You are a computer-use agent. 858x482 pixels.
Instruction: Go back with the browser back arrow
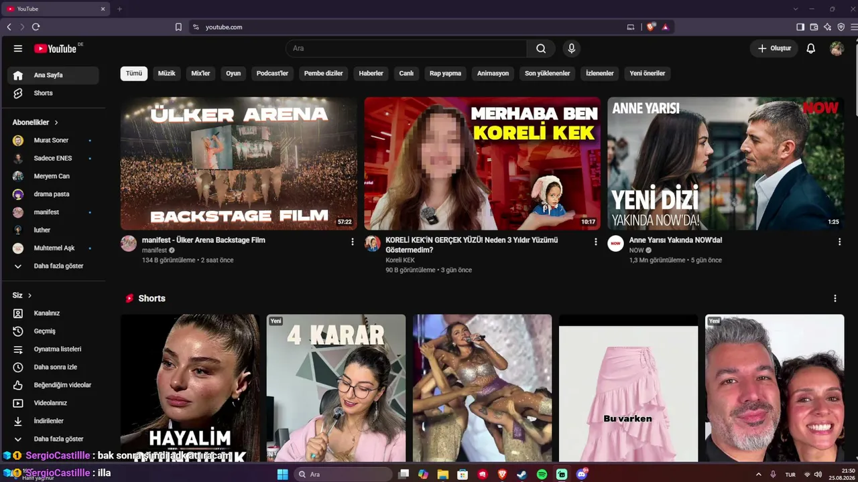click(x=9, y=27)
